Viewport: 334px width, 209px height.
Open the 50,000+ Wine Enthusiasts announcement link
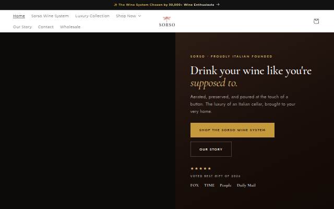click(166, 5)
